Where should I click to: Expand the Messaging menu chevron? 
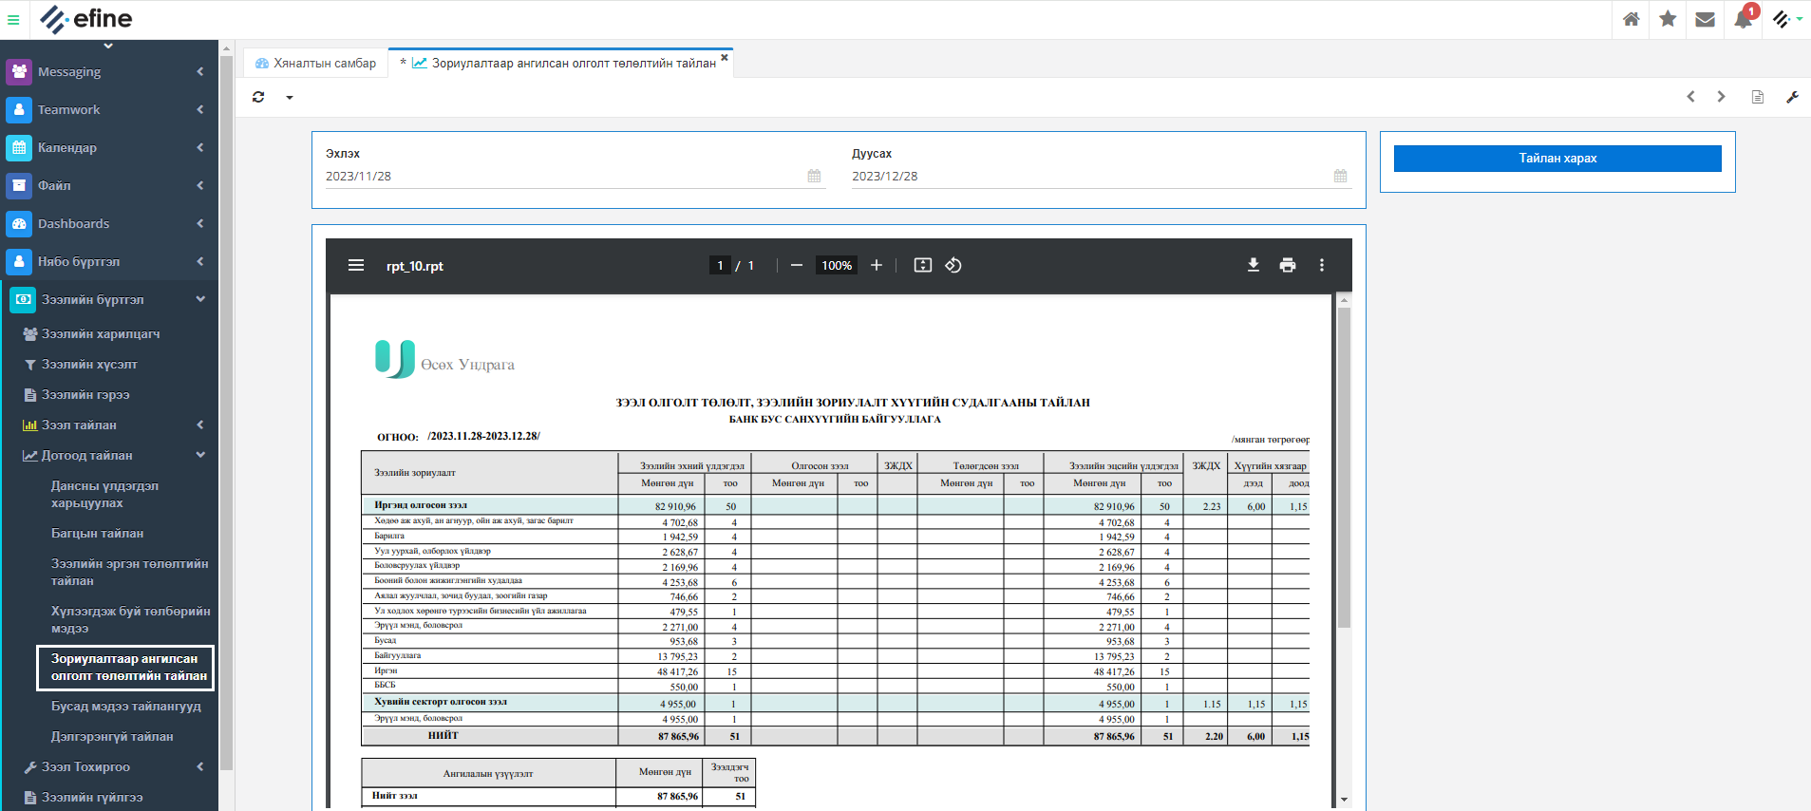click(200, 71)
